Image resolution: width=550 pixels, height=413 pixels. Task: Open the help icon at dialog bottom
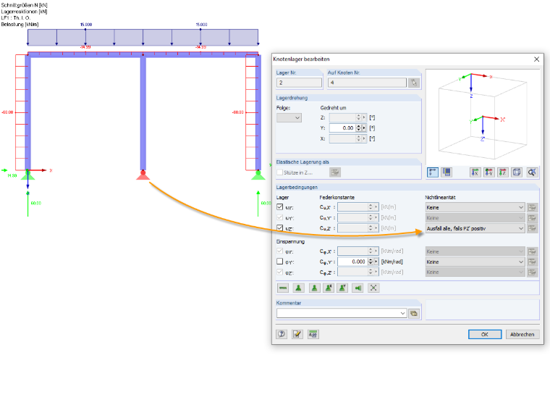coord(282,334)
